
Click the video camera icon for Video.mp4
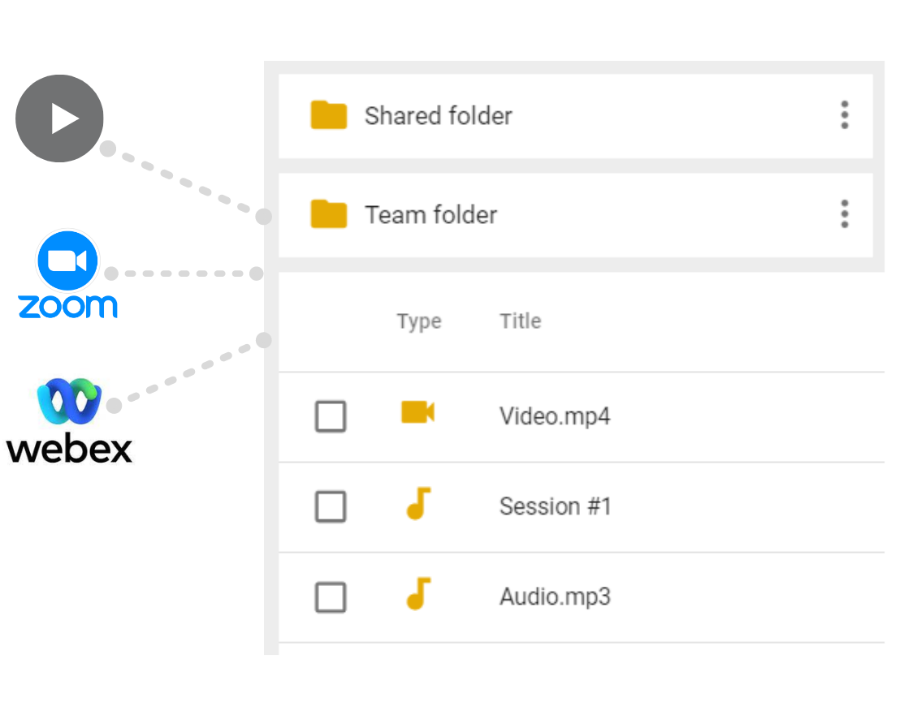[x=417, y=413]
